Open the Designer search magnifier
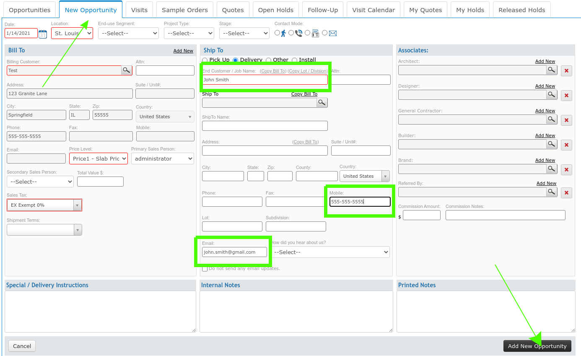The width and height of the screenshot is (581, 356). [551, 95]
